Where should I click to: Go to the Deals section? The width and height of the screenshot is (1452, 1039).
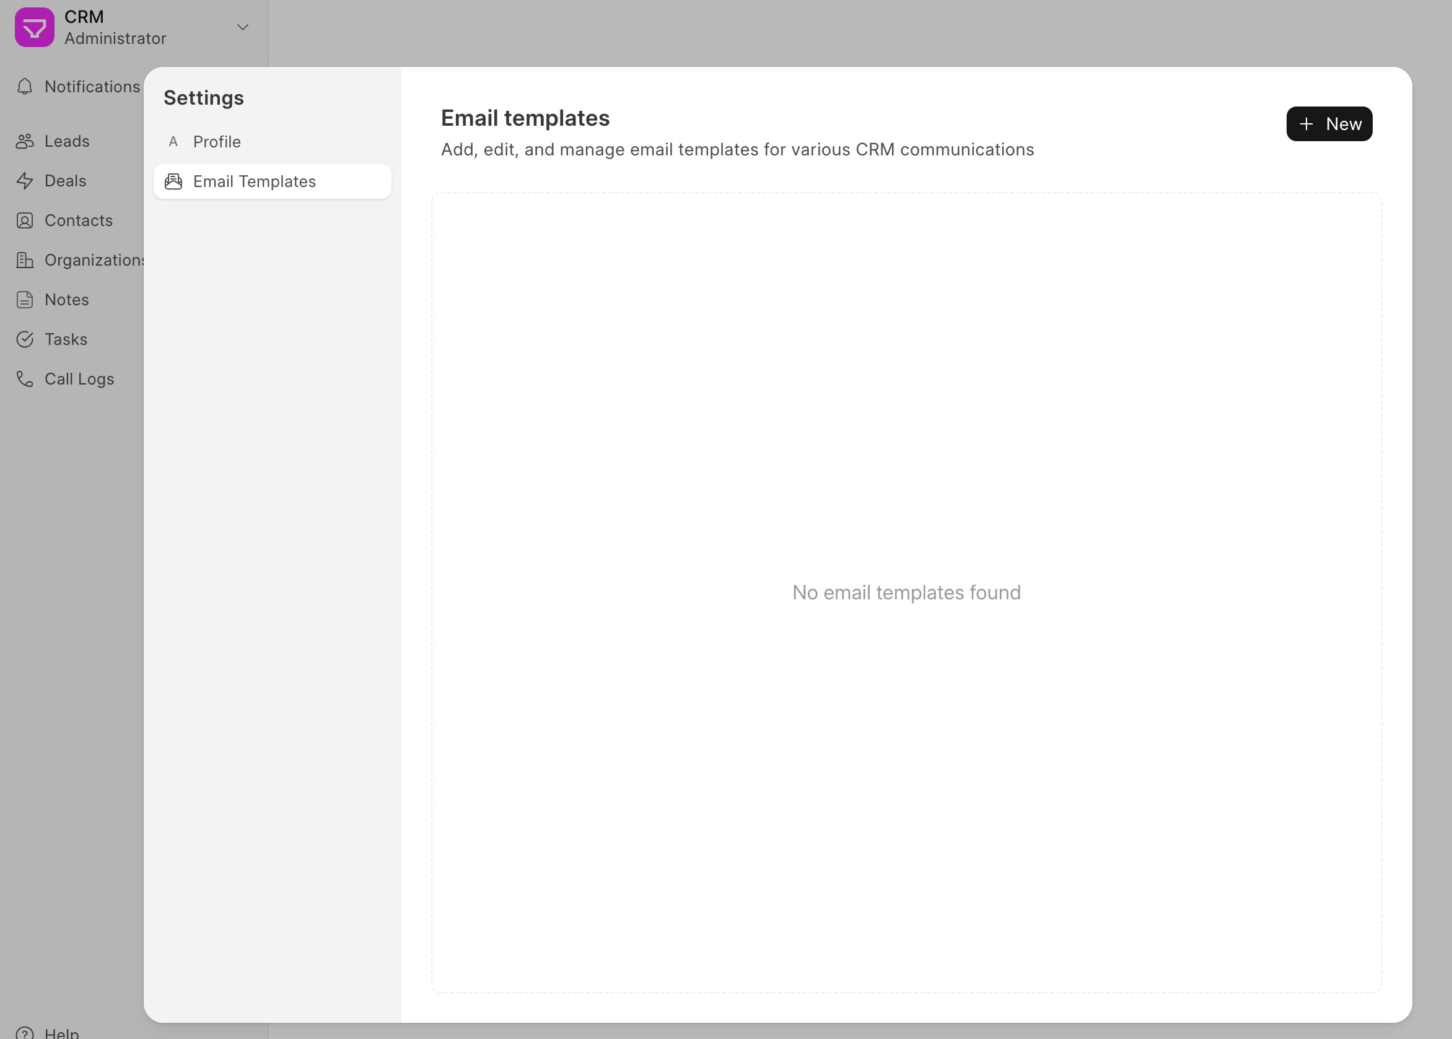coord(65,181)
